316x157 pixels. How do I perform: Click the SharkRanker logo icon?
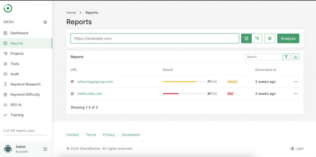click(x=8, y=8)
